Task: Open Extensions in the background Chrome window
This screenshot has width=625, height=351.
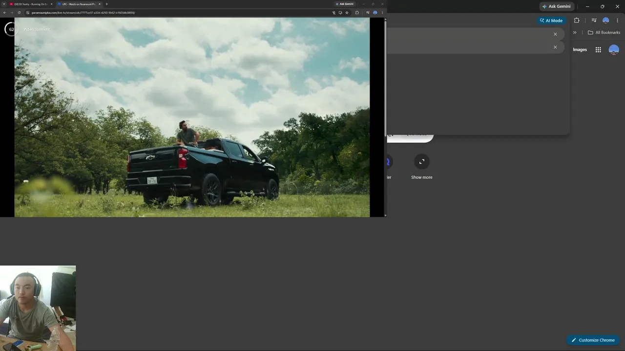Action: (x=577, y=20)
